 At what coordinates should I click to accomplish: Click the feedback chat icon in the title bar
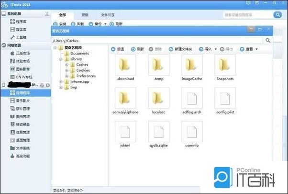tap(248, 3)
